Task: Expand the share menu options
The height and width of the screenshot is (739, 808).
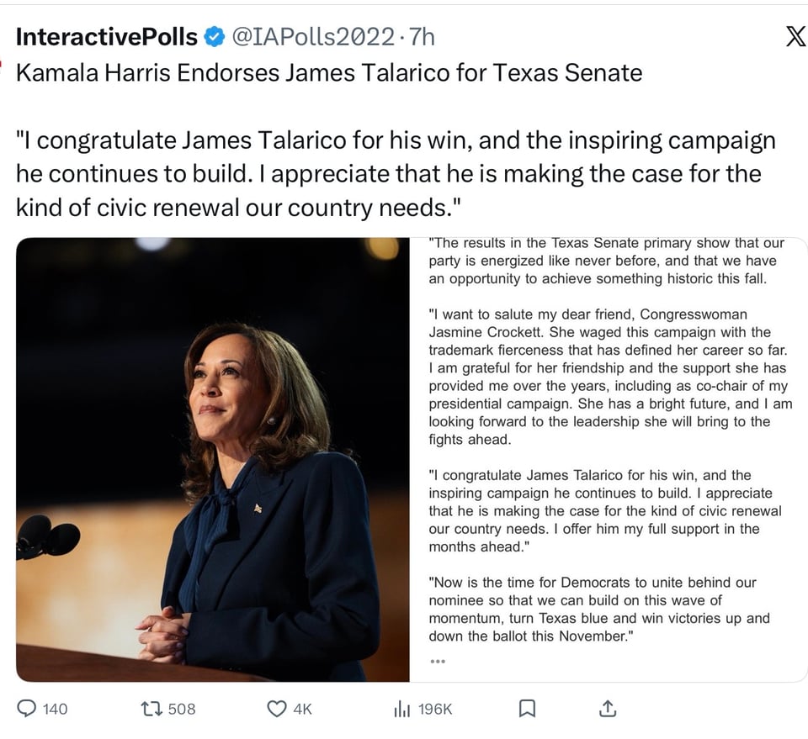Action: pos(608,709)
